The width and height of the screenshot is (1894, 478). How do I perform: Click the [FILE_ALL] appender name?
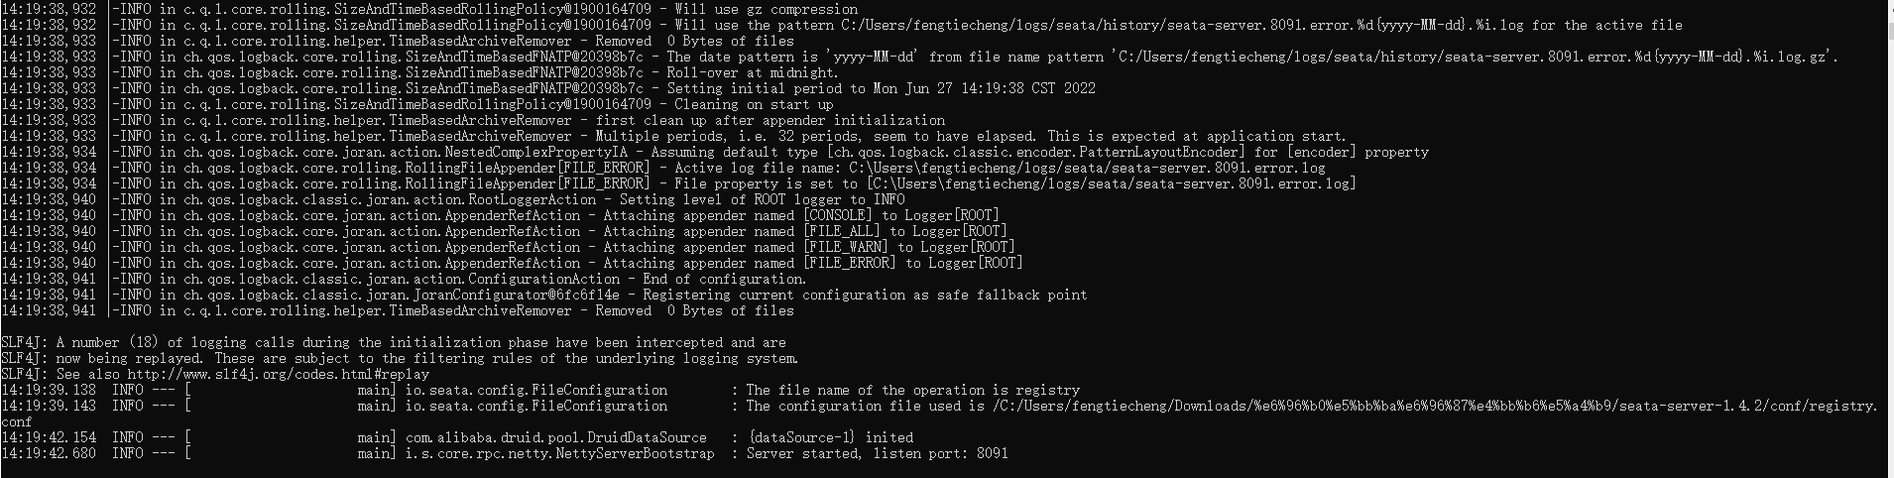coord(842,231)
